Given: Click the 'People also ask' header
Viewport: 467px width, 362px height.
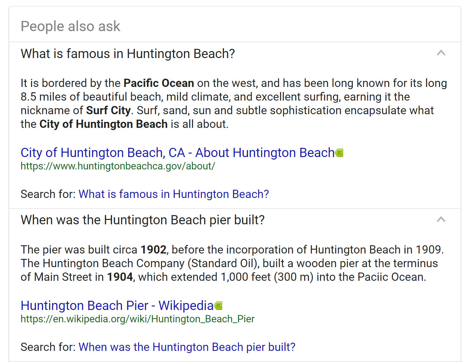Looking at the screenshot, I should 70,26.
